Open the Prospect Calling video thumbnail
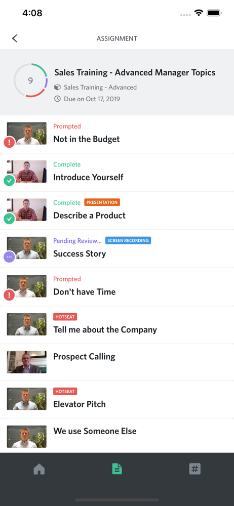 [27, 362]
